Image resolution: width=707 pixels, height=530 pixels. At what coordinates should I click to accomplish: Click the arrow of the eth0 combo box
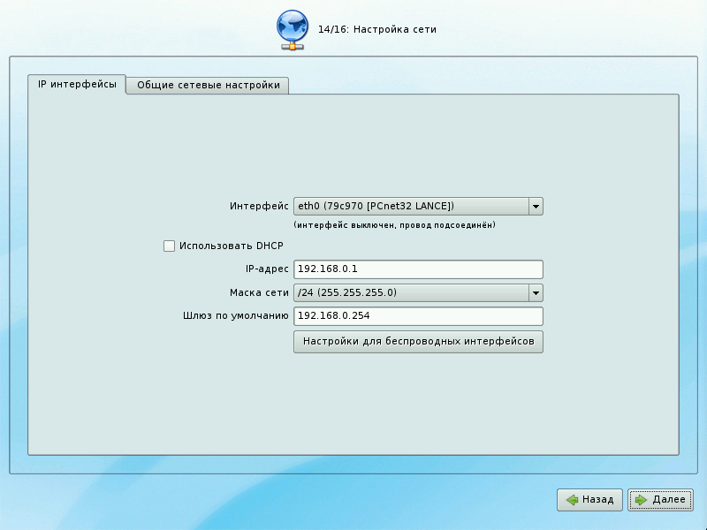tap(535, 207)
